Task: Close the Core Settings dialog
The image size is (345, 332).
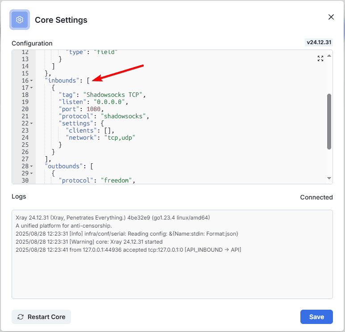Action: click(331, 17)
